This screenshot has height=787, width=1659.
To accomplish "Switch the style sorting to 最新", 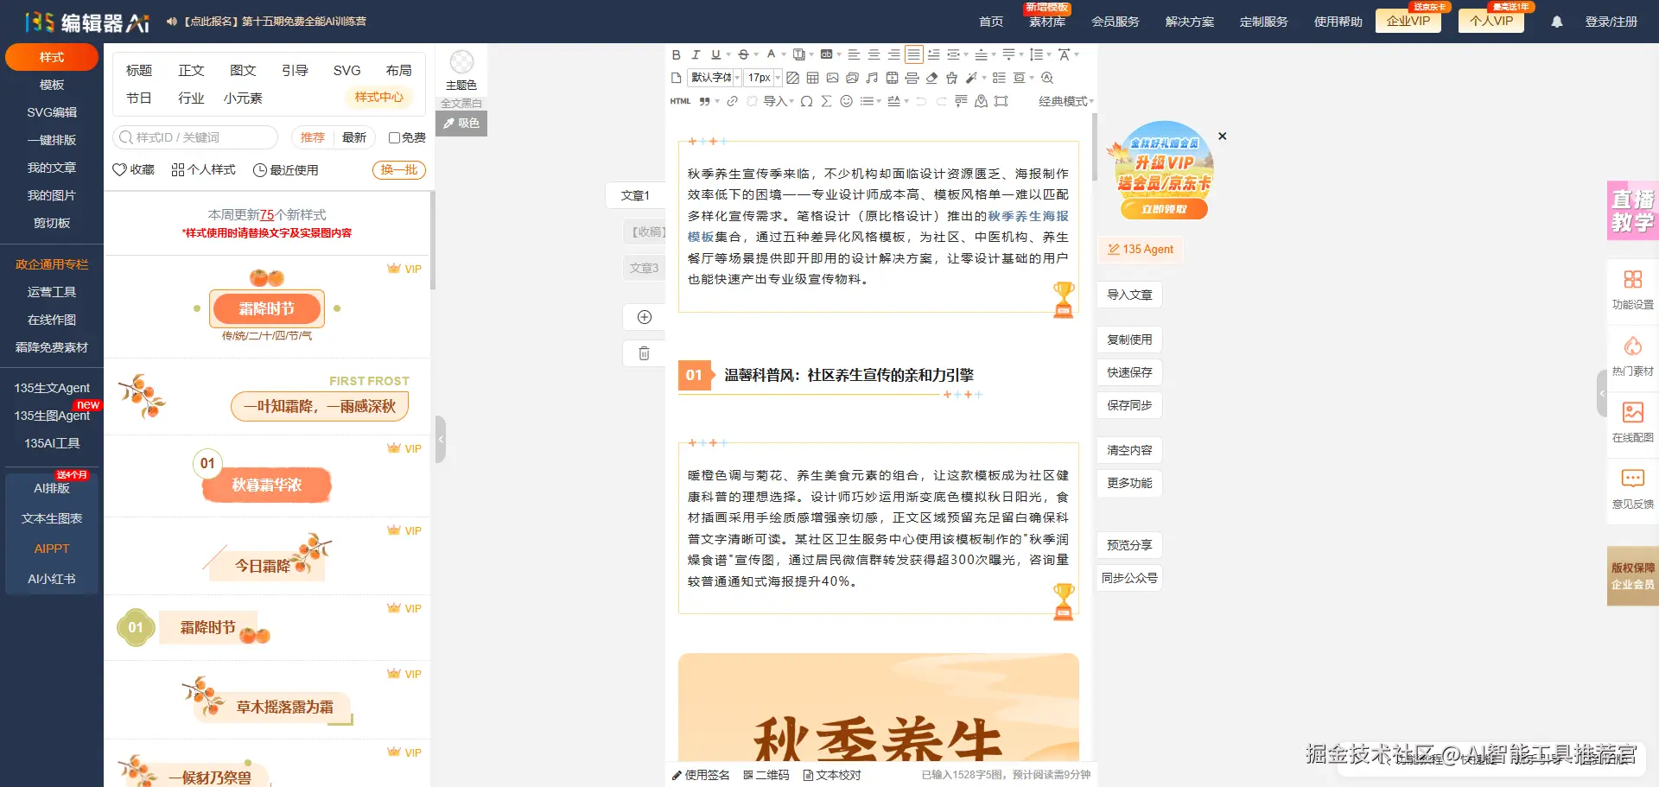I will tap(354, 137).
